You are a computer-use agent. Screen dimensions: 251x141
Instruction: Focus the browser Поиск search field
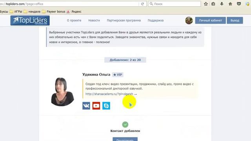click(x=174, y=4)
